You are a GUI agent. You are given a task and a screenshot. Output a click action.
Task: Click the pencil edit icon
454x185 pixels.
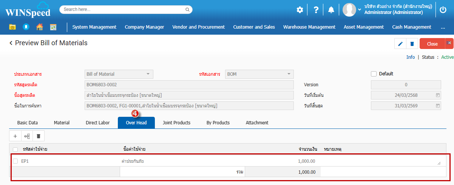[400, 44]
